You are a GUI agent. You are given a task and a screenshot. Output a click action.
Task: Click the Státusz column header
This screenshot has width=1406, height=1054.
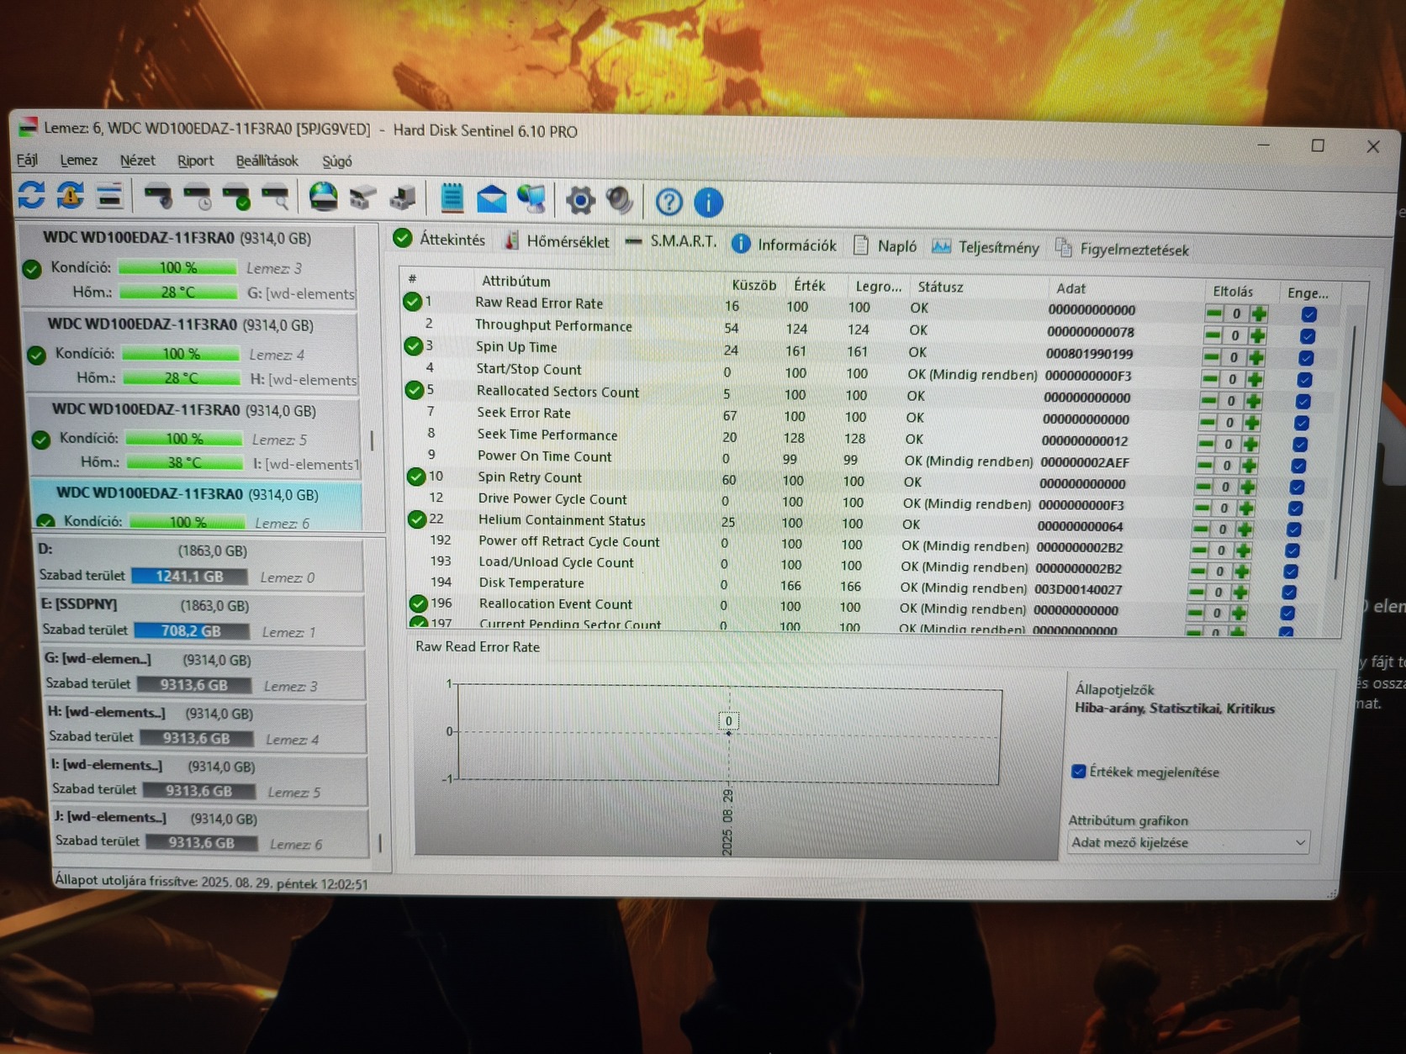pos(940,287)
